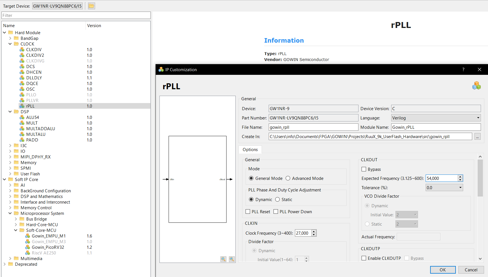
Task: Select the Bus Bridge tree item
Action: [36, 219]
